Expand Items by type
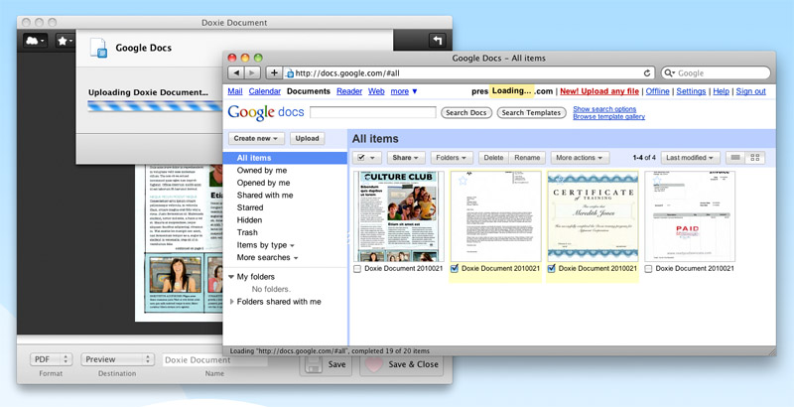794x407 pixels. click(x=265, y=245)
